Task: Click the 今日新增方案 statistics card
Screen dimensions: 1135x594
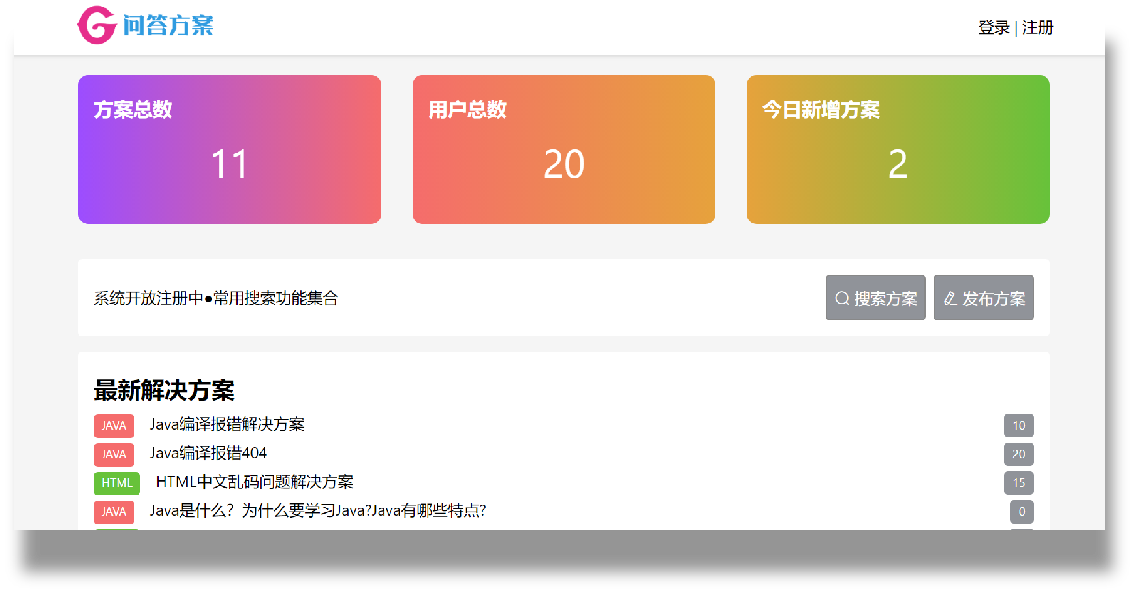Action: tap(898, 149)
